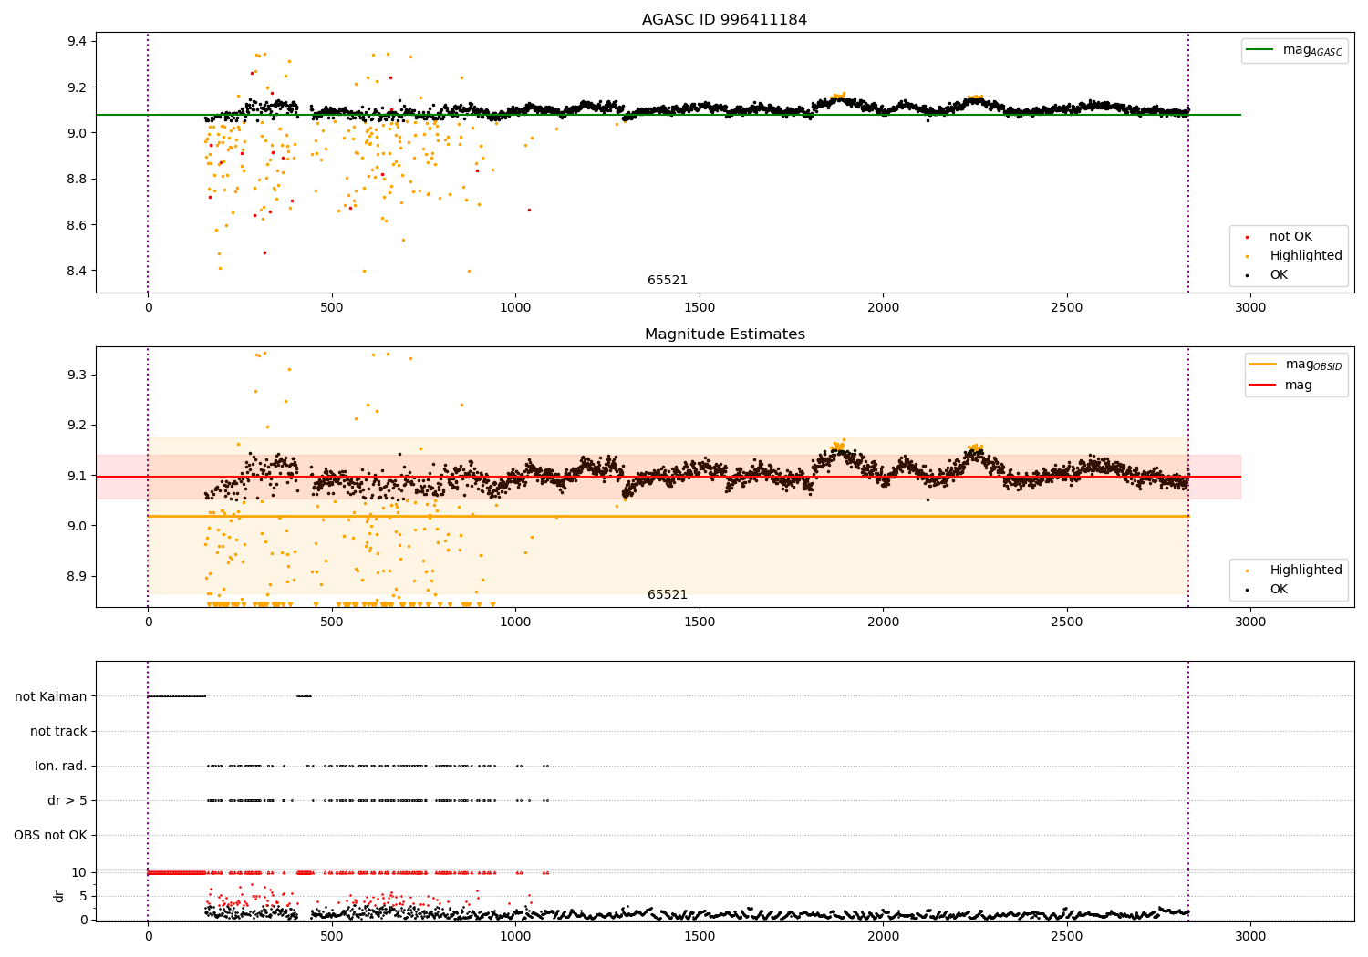The width and height of the screenshot is (1368, 957).
Task: Click the red 'mag' legend entry
Action: pos(1299,385)
